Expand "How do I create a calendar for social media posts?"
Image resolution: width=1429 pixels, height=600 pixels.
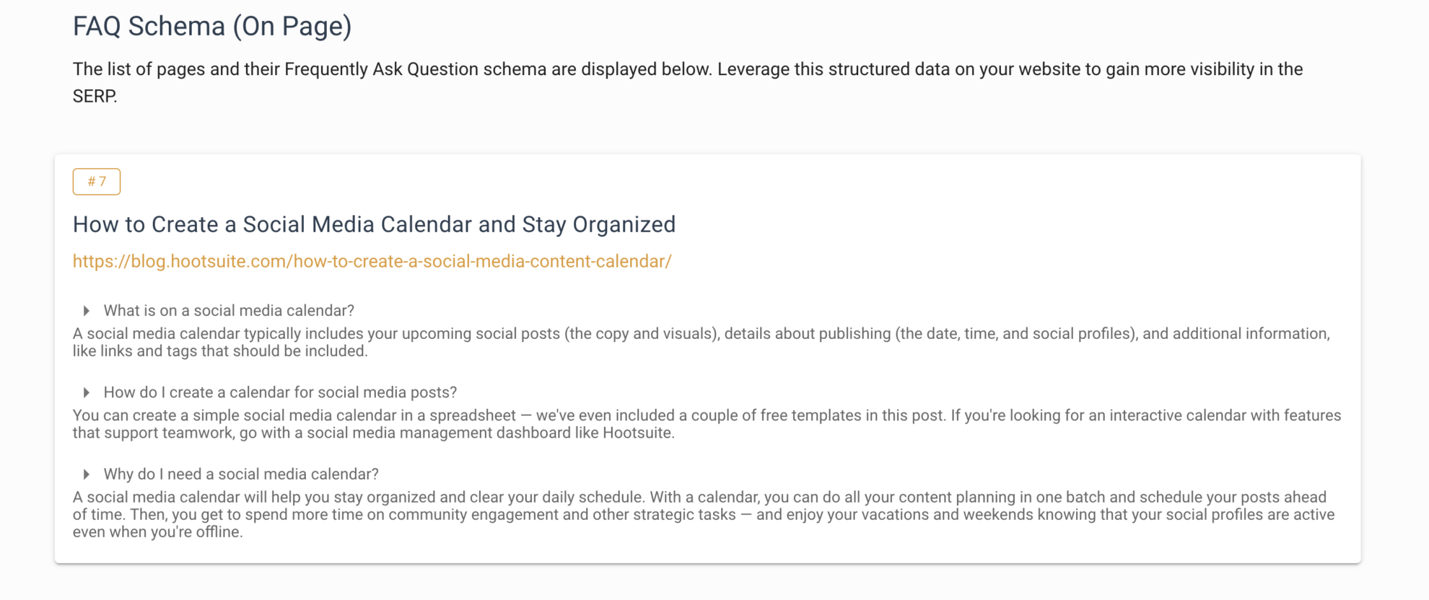coord(281,392)
